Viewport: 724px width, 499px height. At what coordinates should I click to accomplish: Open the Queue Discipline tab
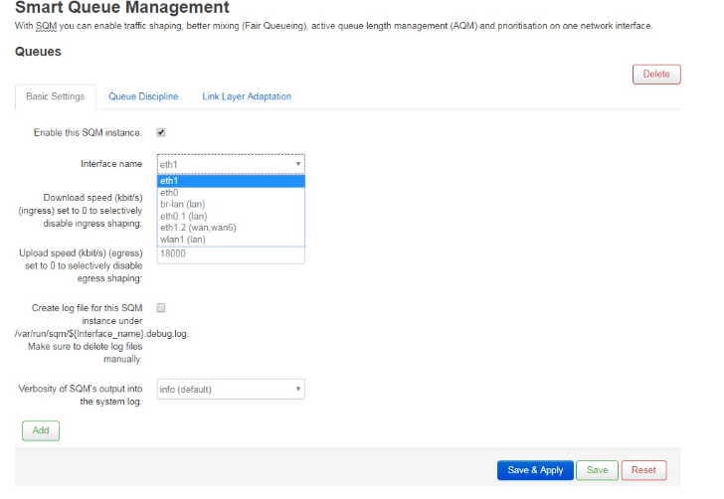143,96
